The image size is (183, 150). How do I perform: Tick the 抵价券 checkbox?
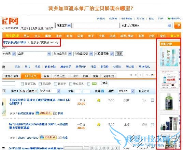click(56, 84)
